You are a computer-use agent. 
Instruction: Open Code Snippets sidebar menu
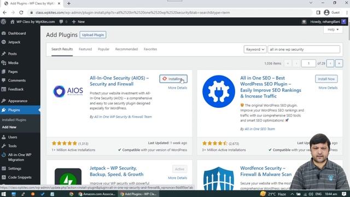20,177
